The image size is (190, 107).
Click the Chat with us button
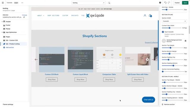tap(148, 100)
